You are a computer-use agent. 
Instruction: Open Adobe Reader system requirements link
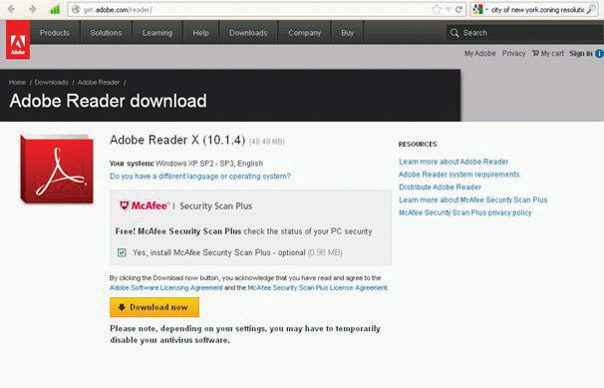coord(459,175)
